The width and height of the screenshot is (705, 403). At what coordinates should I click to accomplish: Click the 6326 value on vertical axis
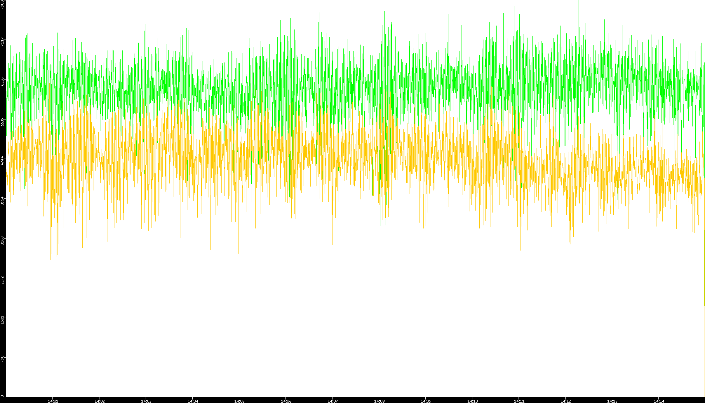[x=2, y=82]
